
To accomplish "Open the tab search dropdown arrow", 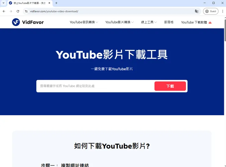I will pos(3,3).
